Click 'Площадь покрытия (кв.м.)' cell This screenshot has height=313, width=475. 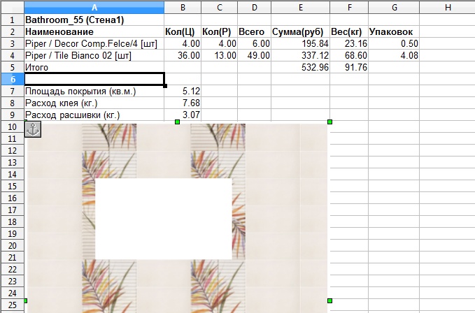coord(94,91)
